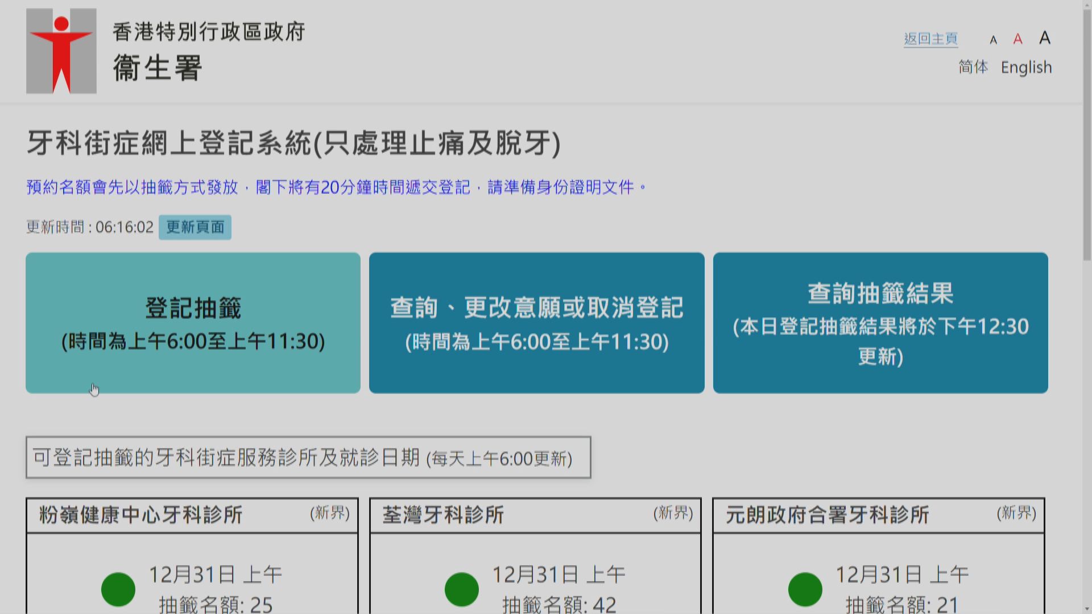Viewport: 1092px width, 614px height.
Task: Select the largest font size A
Action: click(x=1044, y=38)
